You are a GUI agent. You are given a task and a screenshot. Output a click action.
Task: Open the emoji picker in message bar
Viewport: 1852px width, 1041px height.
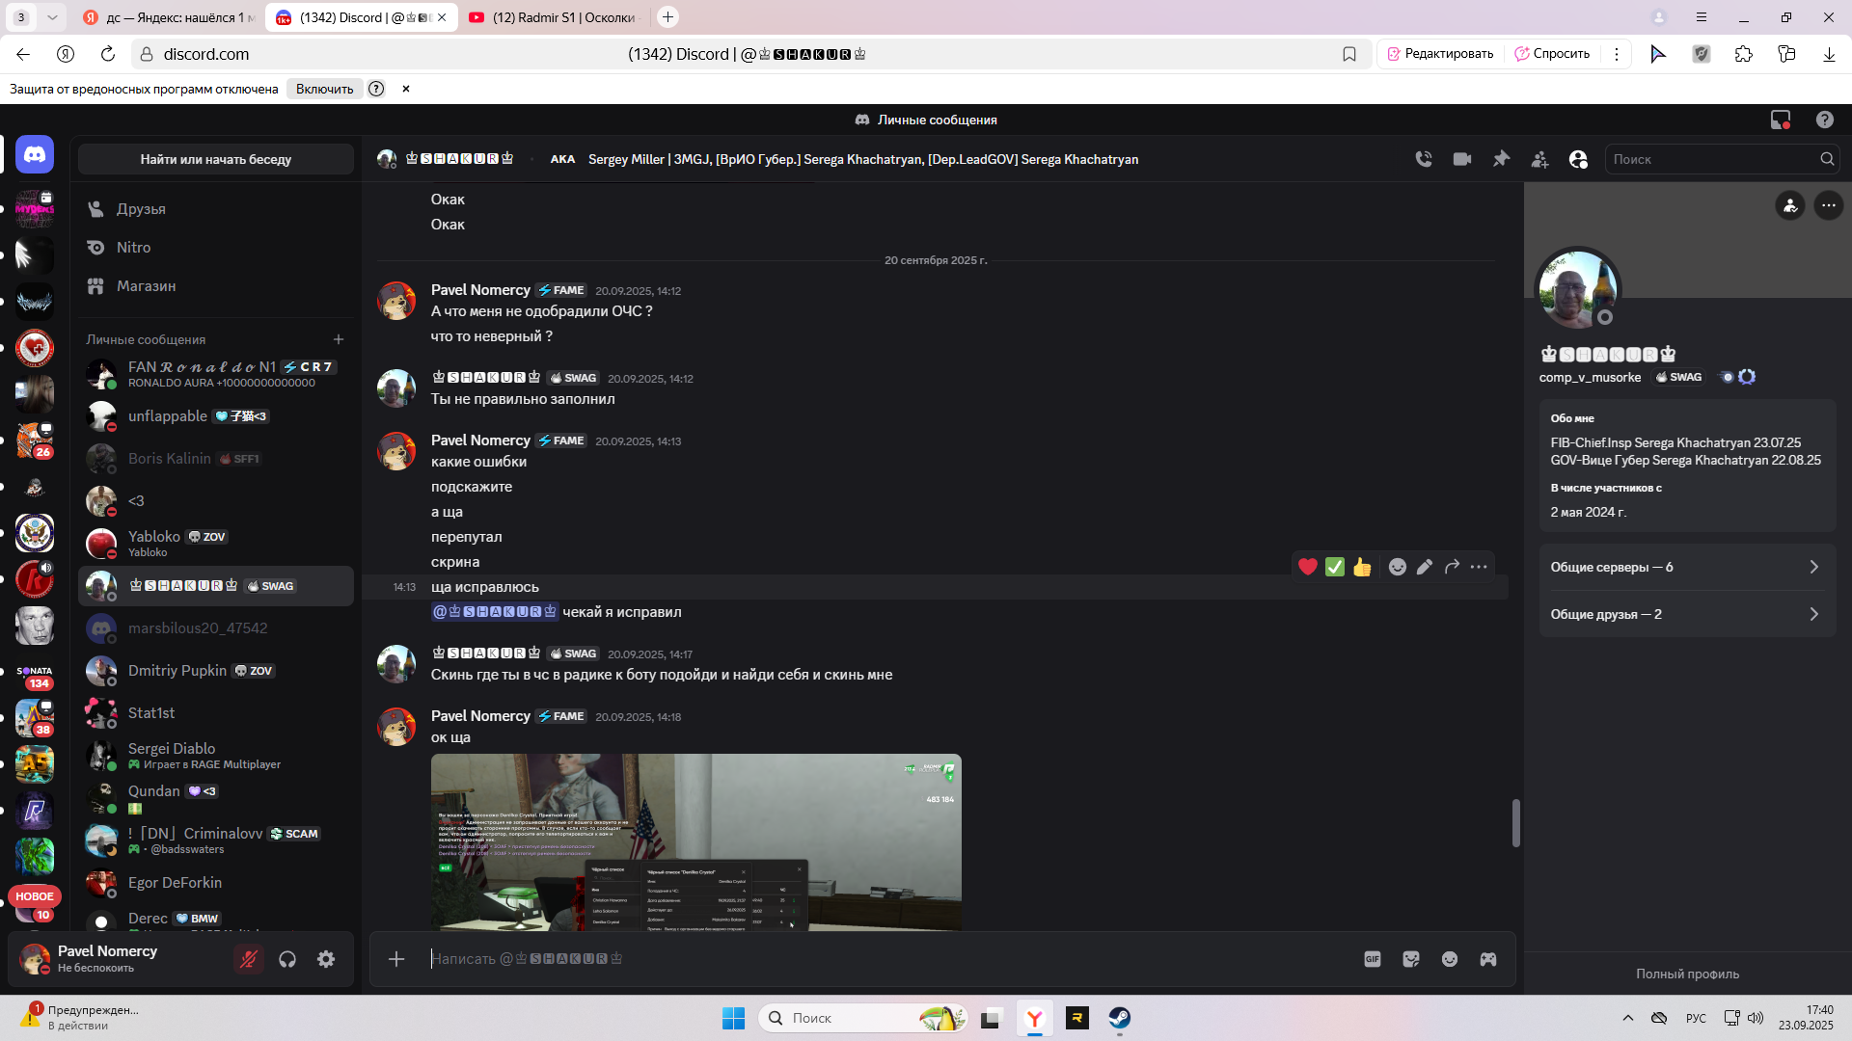point(1450,959)
